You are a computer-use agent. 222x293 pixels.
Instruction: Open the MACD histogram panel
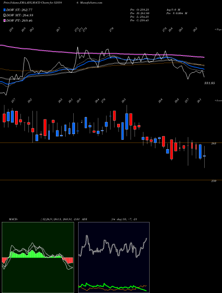coord(38,257)
